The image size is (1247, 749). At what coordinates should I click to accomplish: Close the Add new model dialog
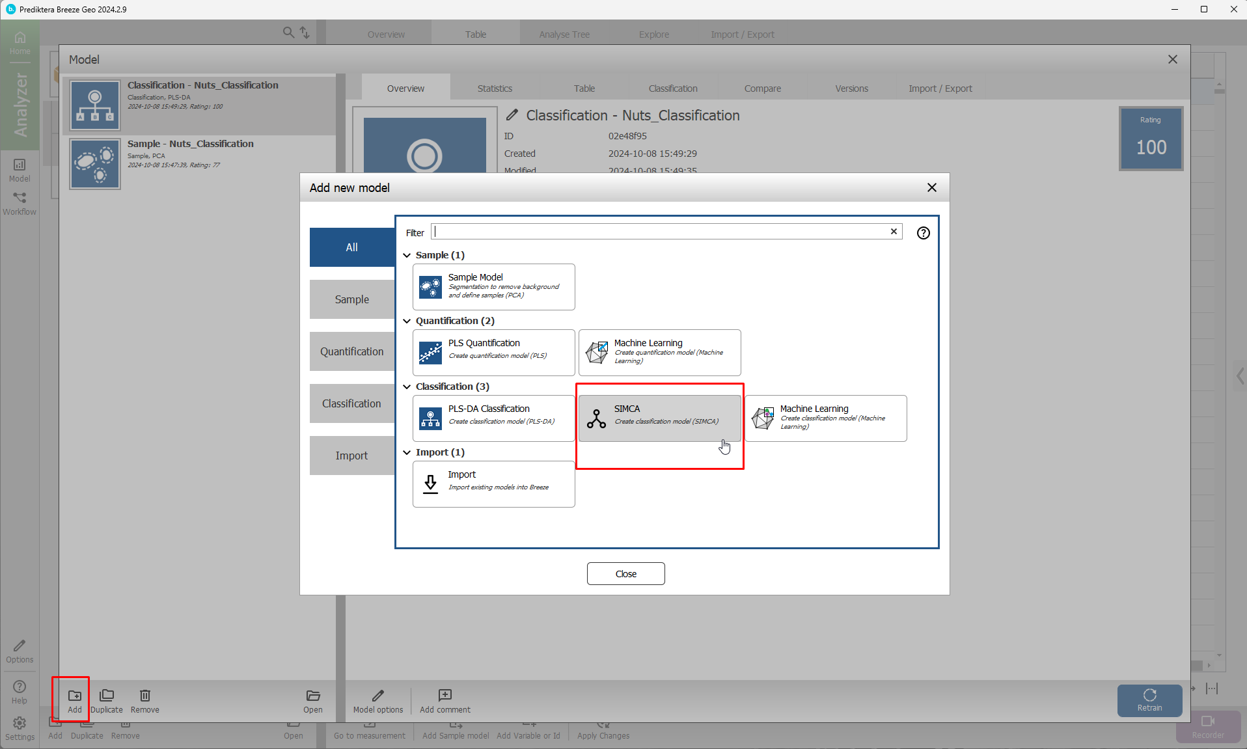point(931,187)
